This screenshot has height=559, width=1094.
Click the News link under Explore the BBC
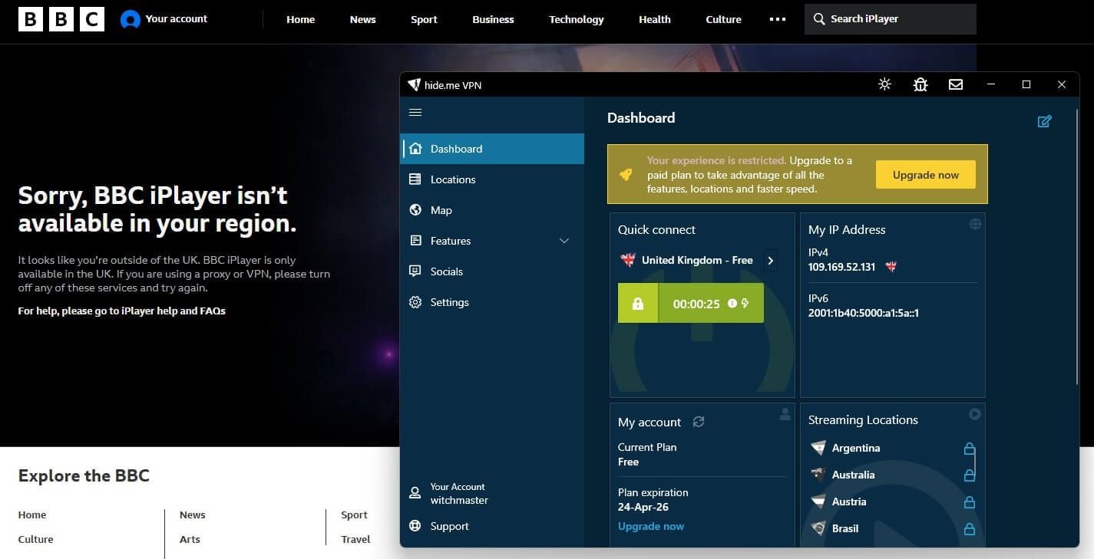coord(193,515)
